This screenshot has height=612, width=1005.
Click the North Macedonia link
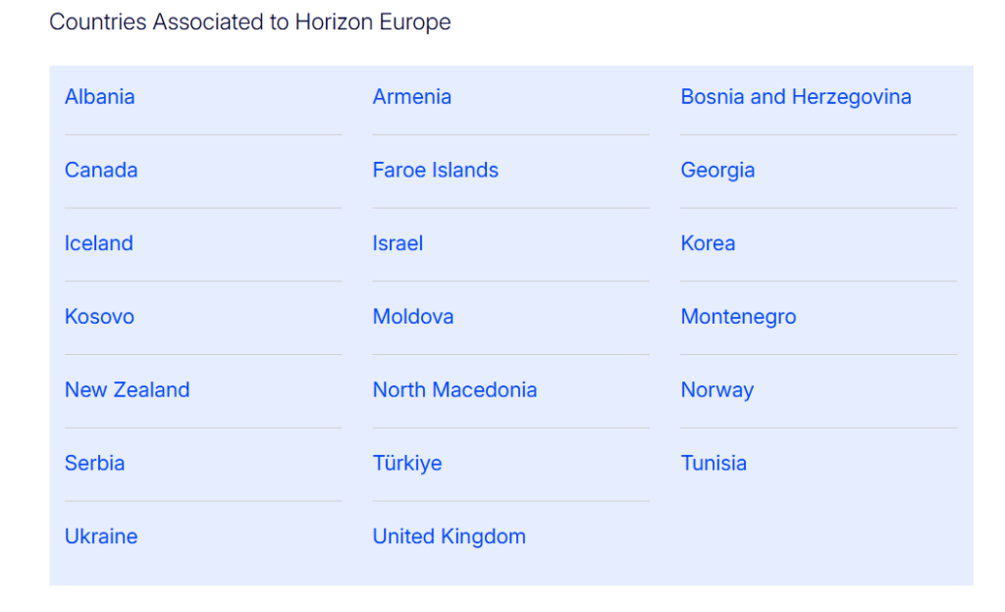click(454, 390)
